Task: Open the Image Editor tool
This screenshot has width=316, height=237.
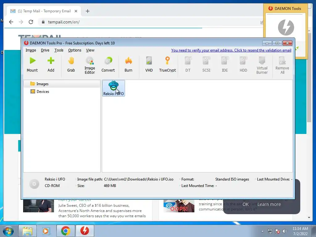Action: coord(90,65)
